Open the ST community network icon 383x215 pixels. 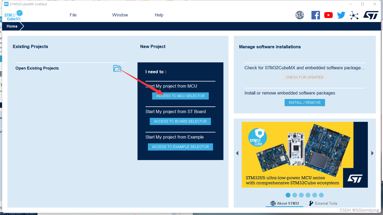point(354,15)
